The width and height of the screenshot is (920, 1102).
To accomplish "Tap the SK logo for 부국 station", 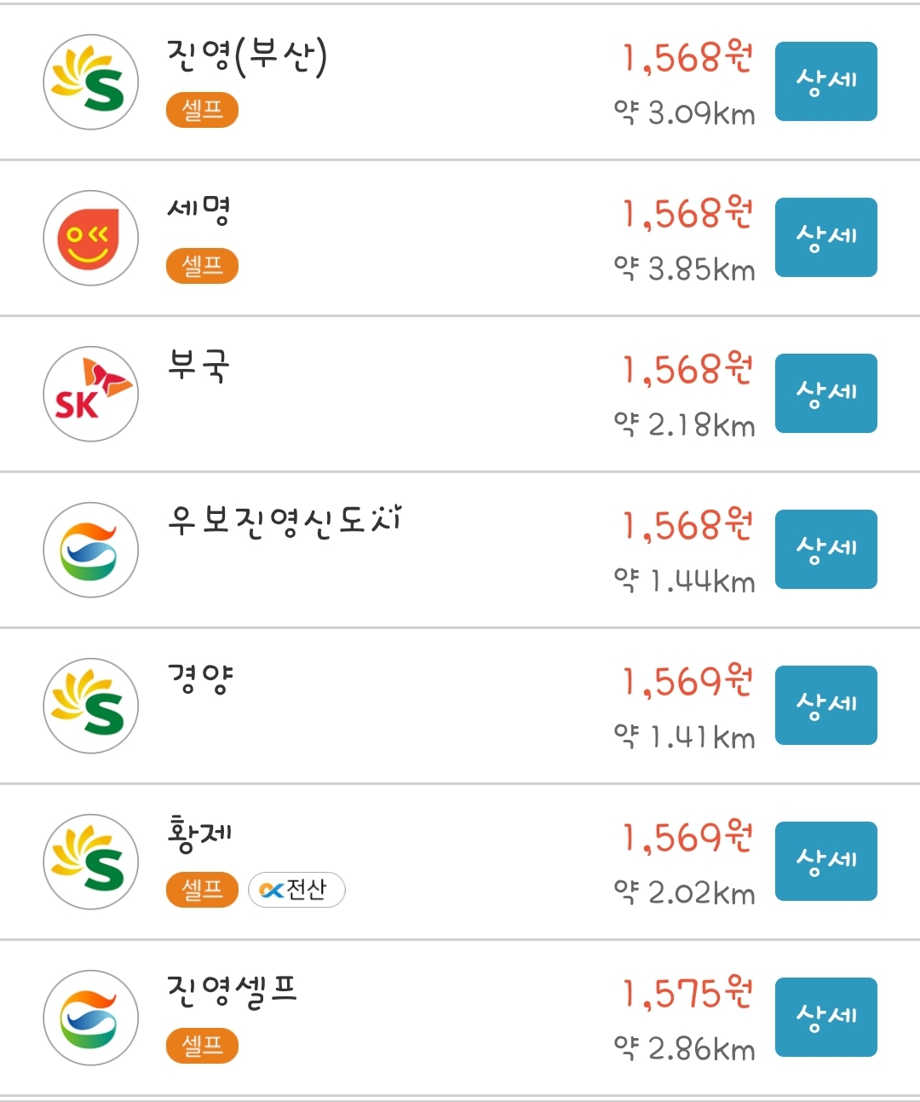I will pyautogui.click(x=90, y=394).
